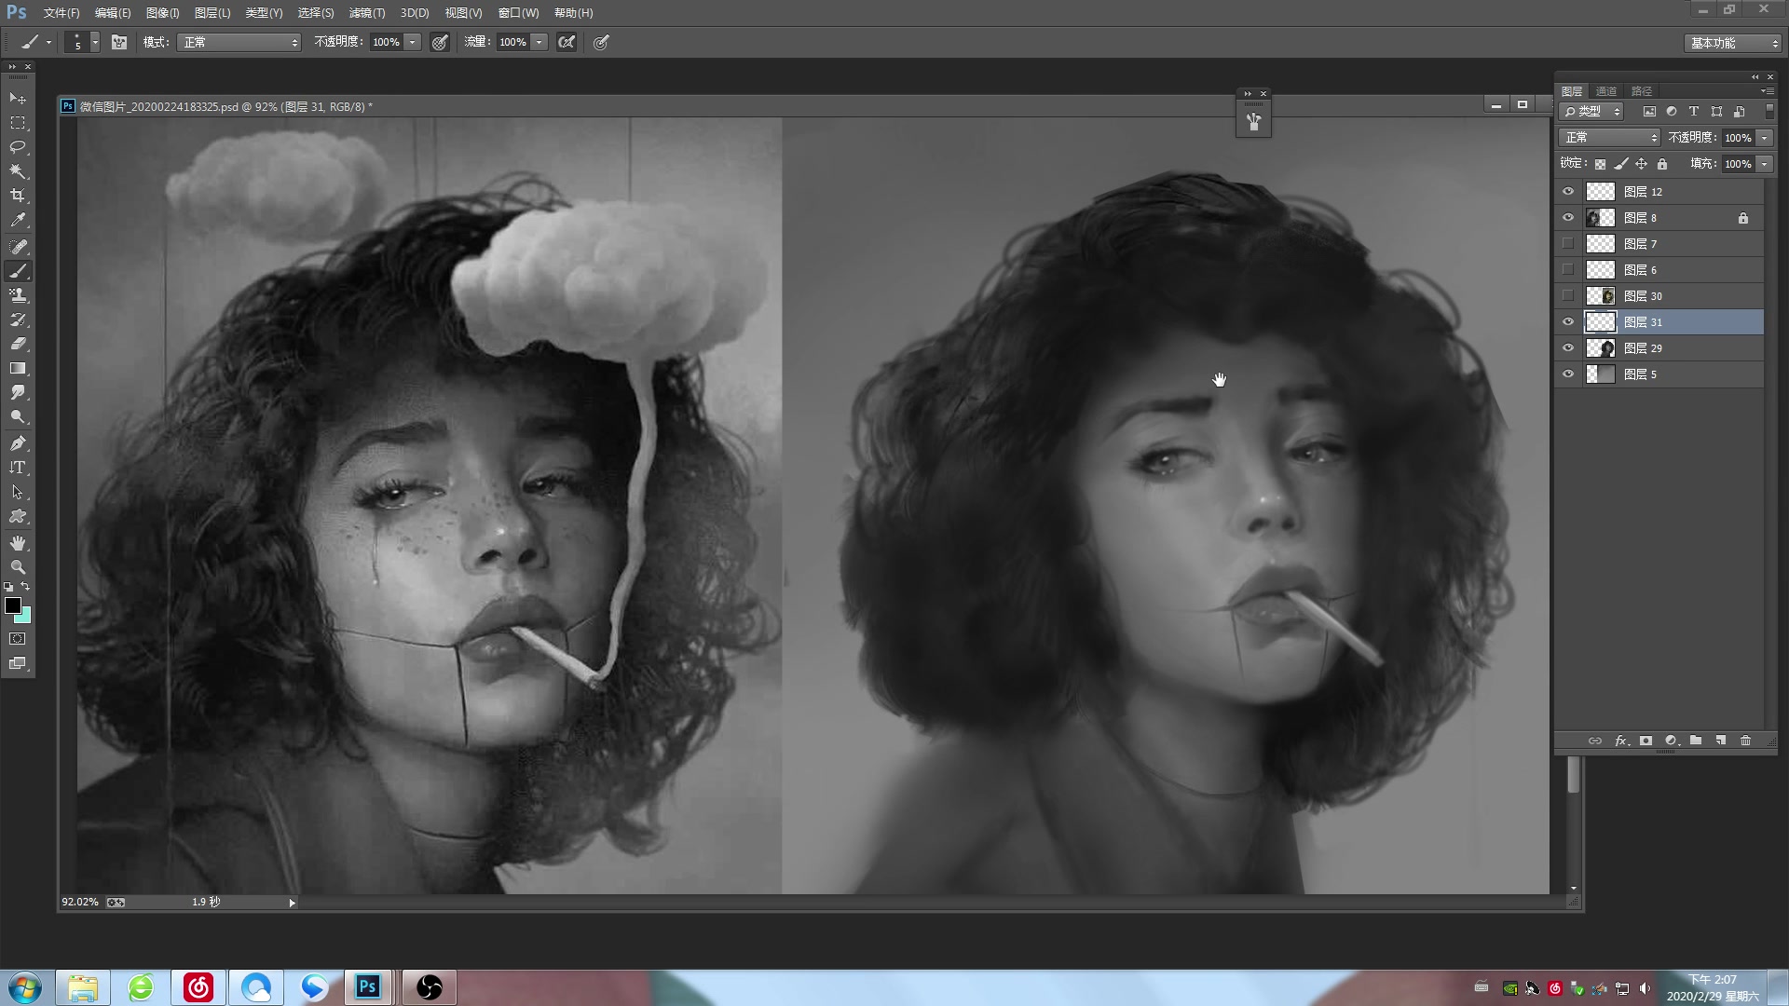Click the Create New Layer icon
The width and height of the screenshot is (1789, 1006).
pos(1721,740)
